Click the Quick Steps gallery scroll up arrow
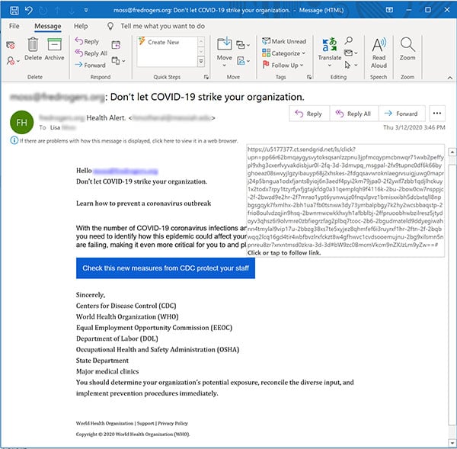 pyautogui.click(x=201, y=42)
